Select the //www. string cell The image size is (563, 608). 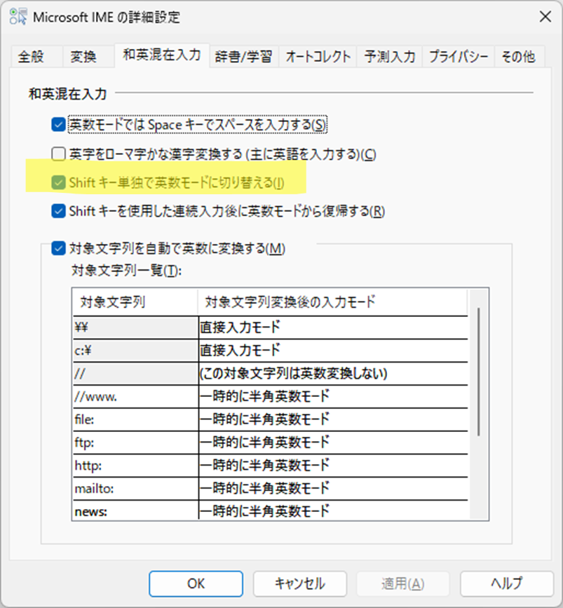(136, 397)
